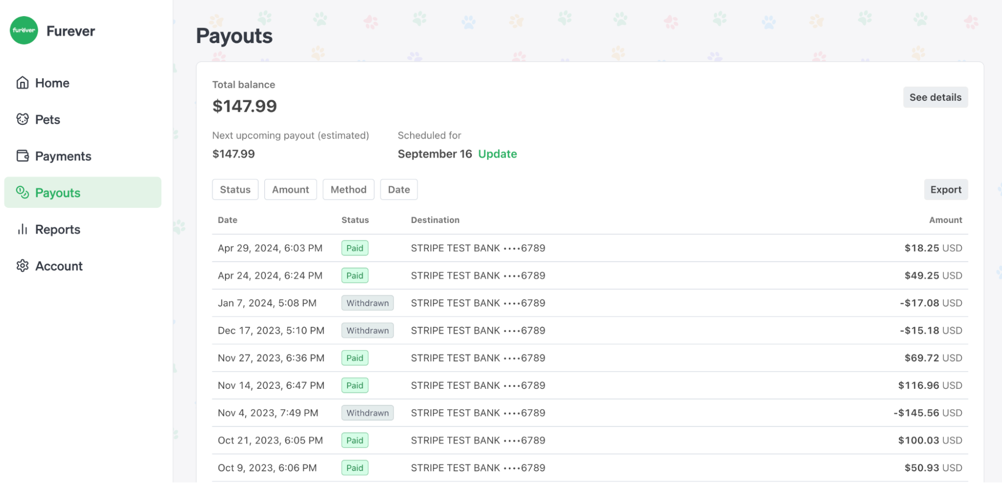Viewport: 1002px width, 483px height.
Task: Open the Date filter
Action: [x=398, y=189]
